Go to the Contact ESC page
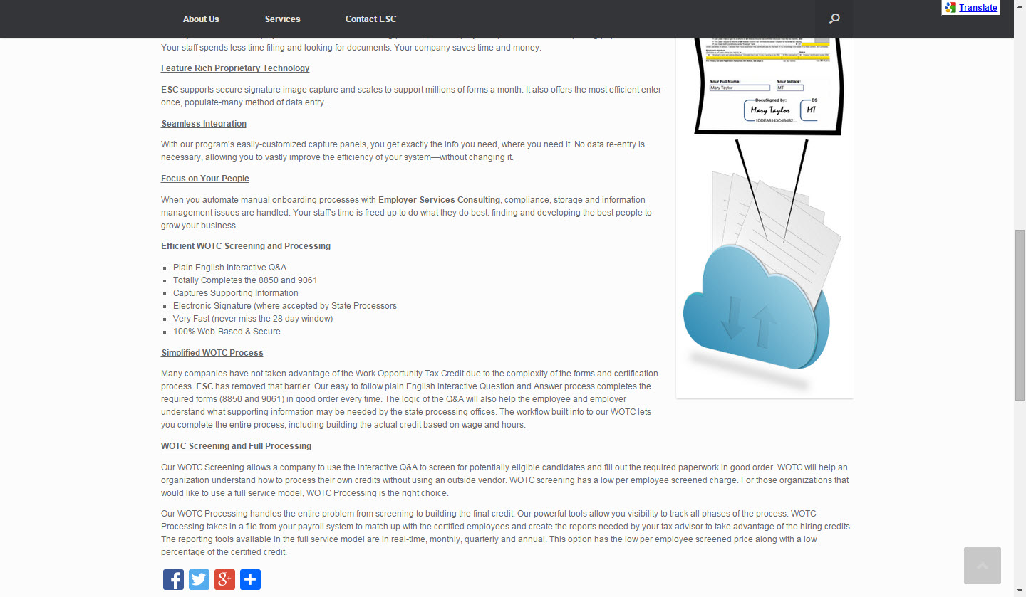This screenshot has width=1026, height=597. (x=370, y=19)
